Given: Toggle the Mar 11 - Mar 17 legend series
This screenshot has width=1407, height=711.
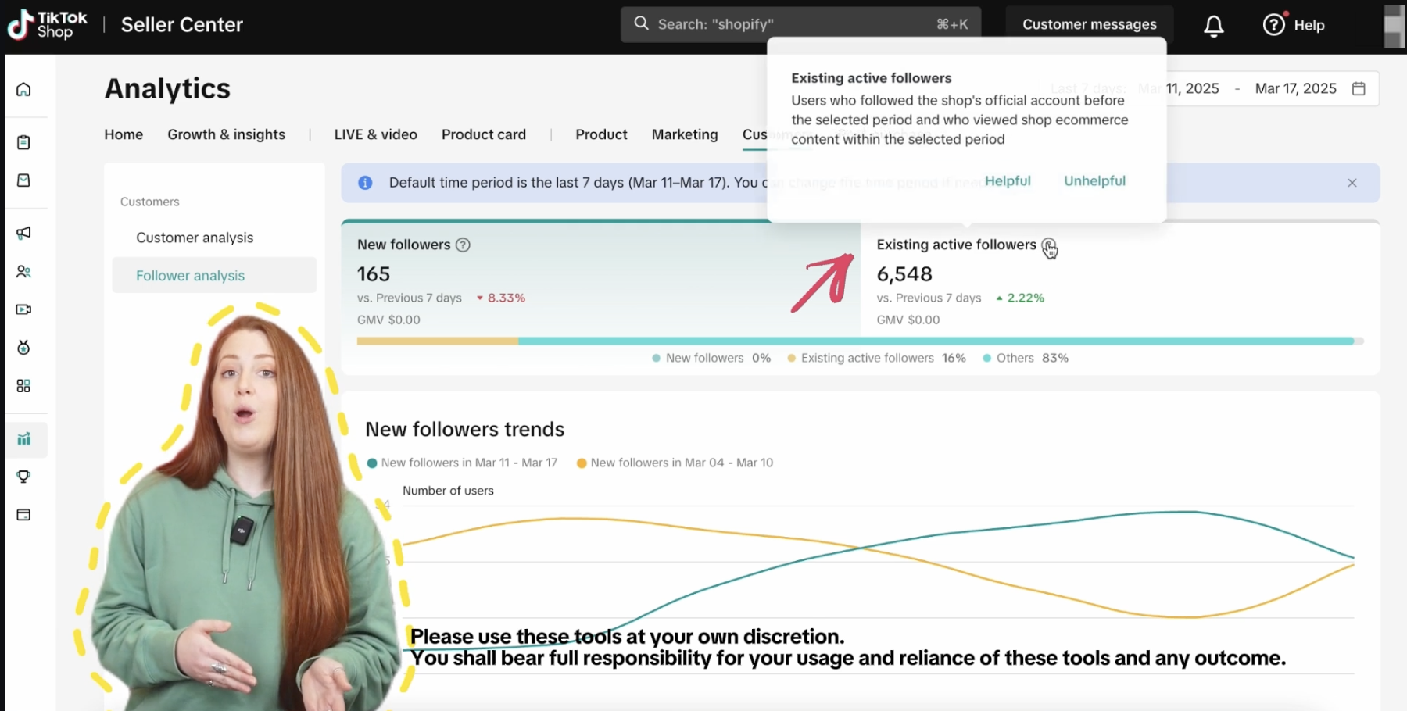Looking at the screenshot, I should tap(462, 463).
